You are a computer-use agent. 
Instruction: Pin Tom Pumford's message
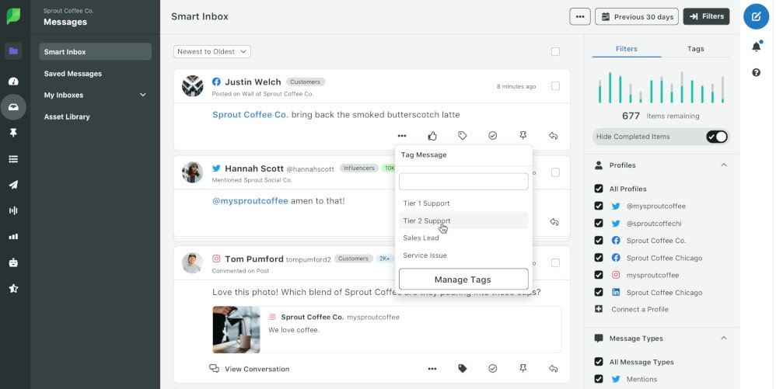(x=523, y=369)
